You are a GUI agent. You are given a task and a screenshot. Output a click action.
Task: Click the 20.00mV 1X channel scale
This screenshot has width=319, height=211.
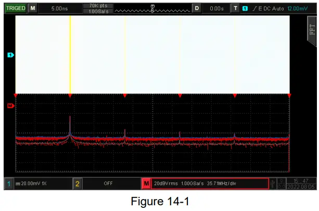pyautogui.click(x=34, y=183)
